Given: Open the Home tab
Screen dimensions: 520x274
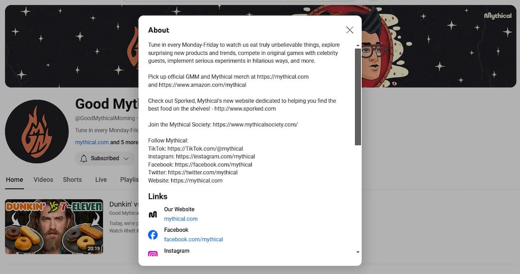Looking at the screenshot, I should point(14,180).
